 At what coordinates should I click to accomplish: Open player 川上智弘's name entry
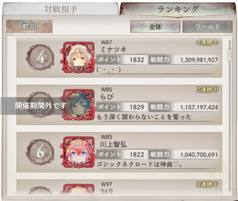click(113, 144)
